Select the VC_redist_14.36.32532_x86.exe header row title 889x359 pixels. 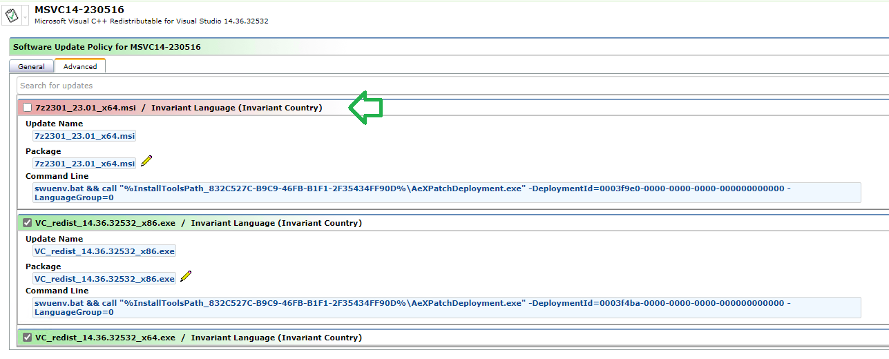click(x=198, y=223)
